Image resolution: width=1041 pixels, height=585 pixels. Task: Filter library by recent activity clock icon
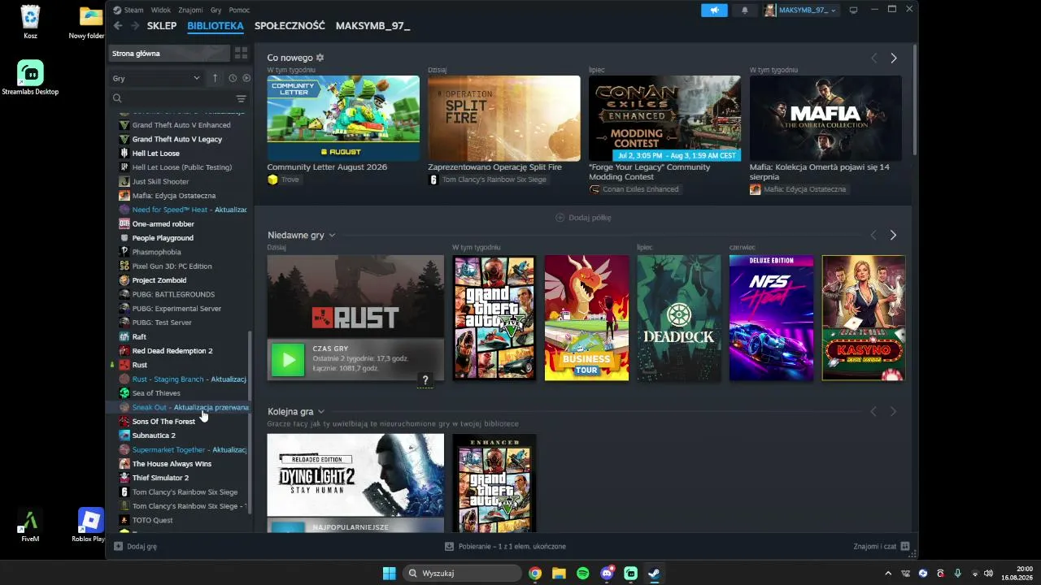click(233, 78)
